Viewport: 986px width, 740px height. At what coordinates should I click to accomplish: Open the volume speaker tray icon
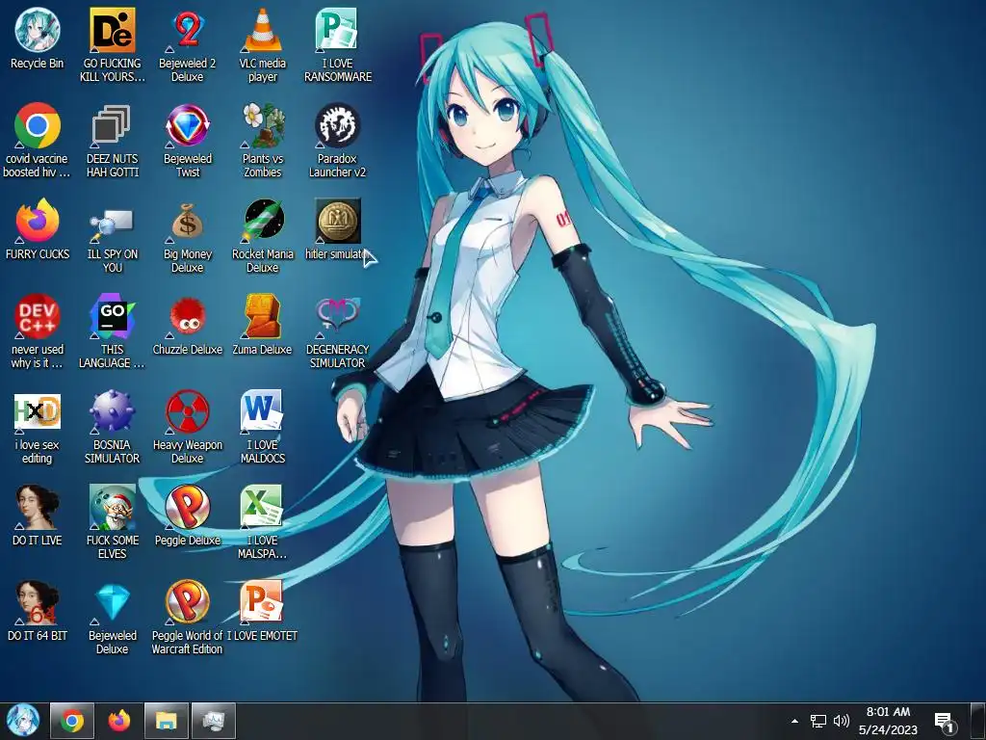point(842,721)
